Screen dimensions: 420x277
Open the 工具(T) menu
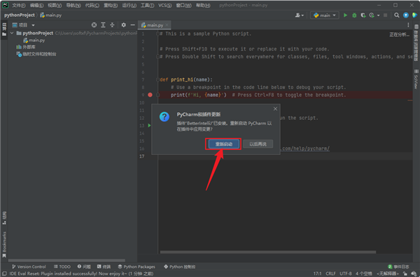pos(147,6)
